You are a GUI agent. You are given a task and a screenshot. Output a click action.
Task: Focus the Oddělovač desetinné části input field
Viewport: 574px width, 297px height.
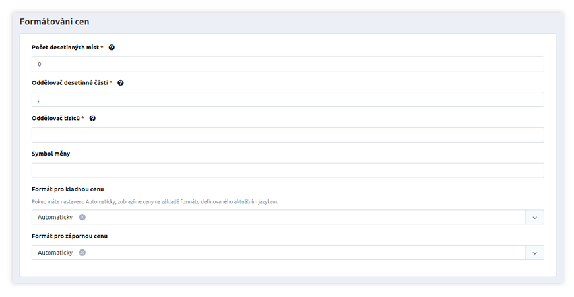(288, 100)
